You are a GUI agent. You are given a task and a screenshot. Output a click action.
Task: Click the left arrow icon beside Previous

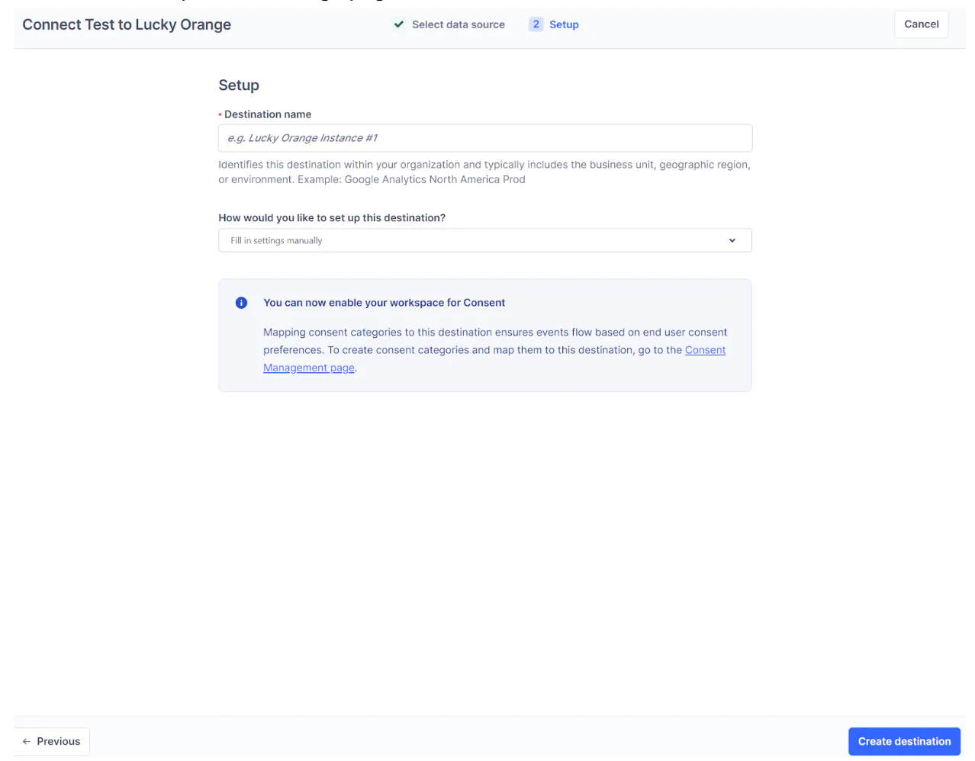[x=27, y=741]
